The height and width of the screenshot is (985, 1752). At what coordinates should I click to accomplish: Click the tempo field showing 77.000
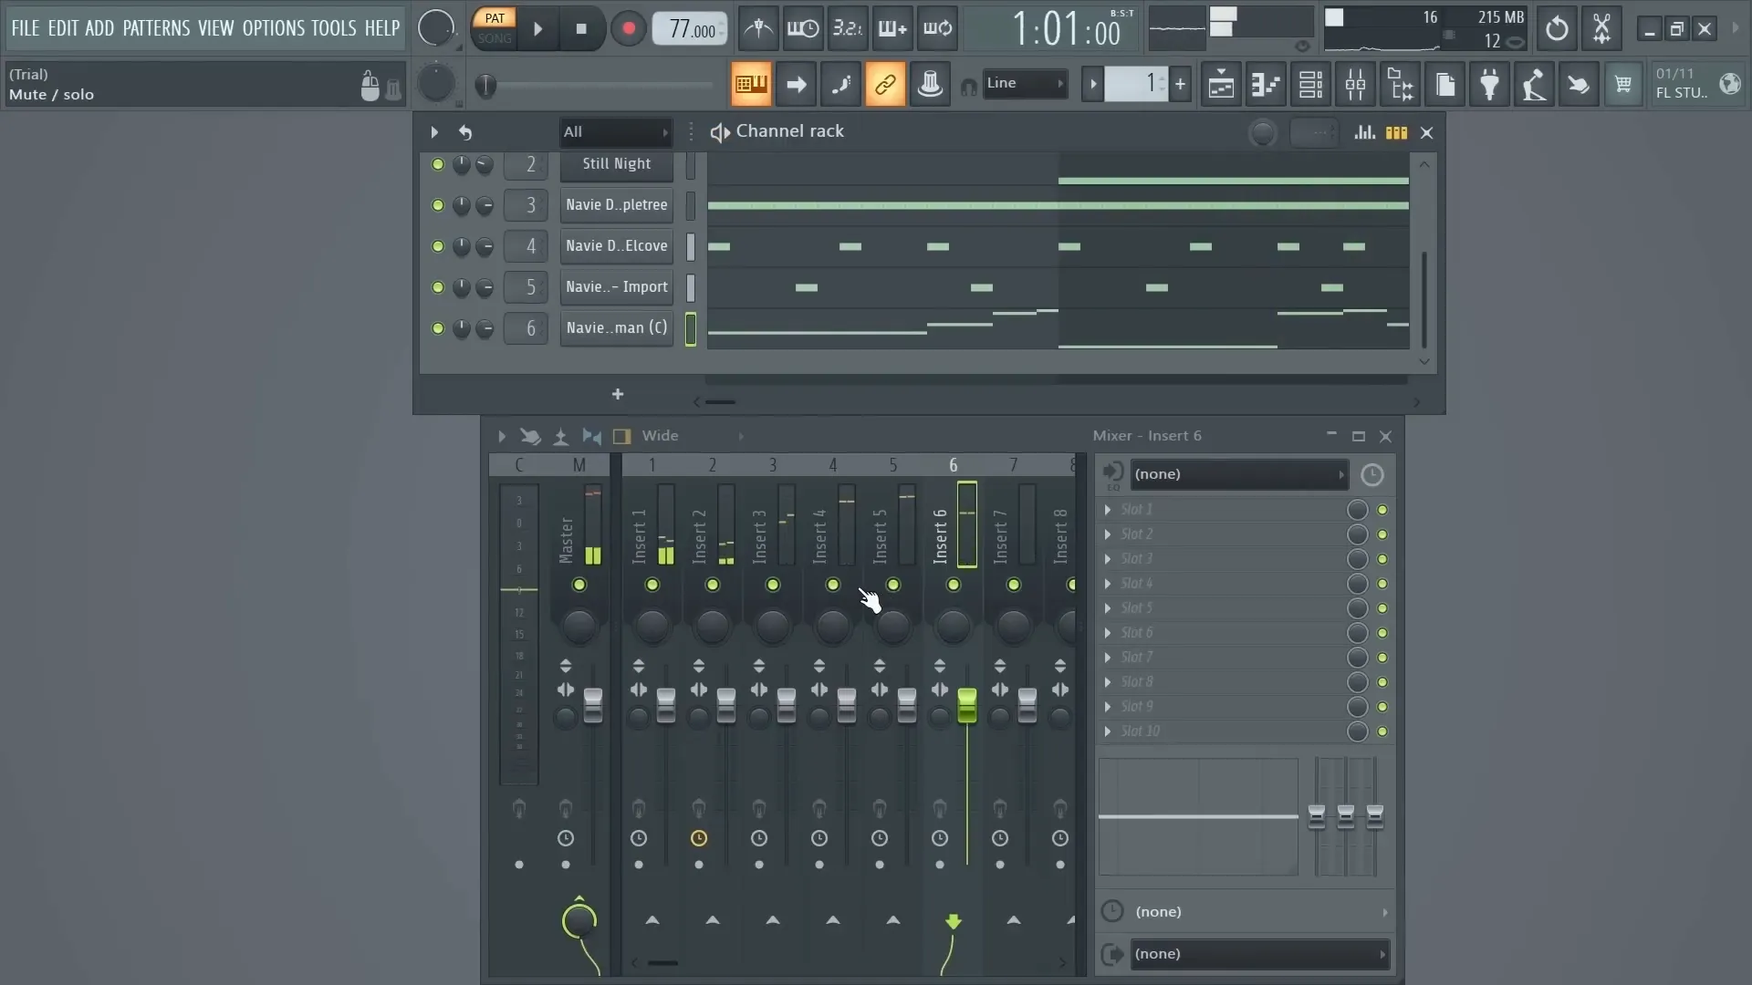[691, 29]
